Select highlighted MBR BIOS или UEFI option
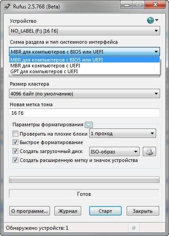The width and height of the screenshot is (169, 236). click(x=84, y=60)
